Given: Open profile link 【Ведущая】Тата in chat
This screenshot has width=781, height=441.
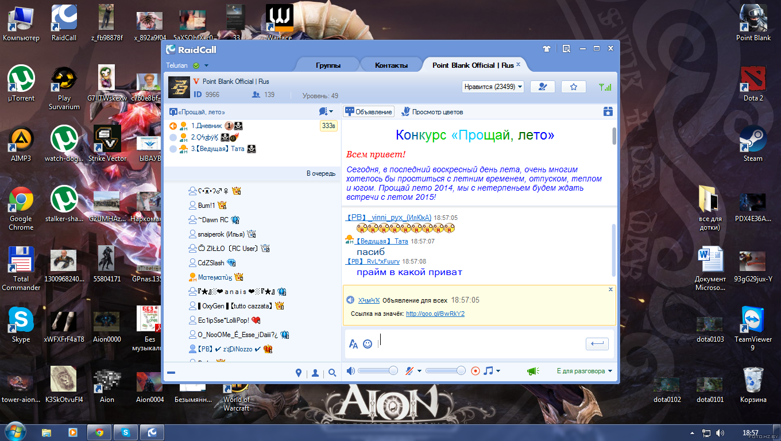Looking at the screenshot, I should tap(382, 241).
